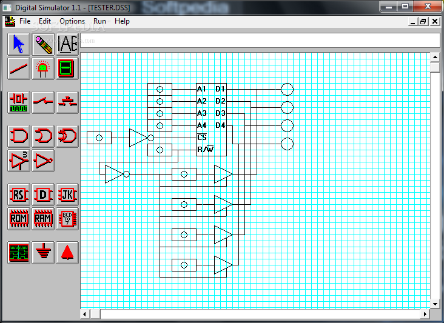
Task: Toggle the switch wired to A4
Action: 160,125
